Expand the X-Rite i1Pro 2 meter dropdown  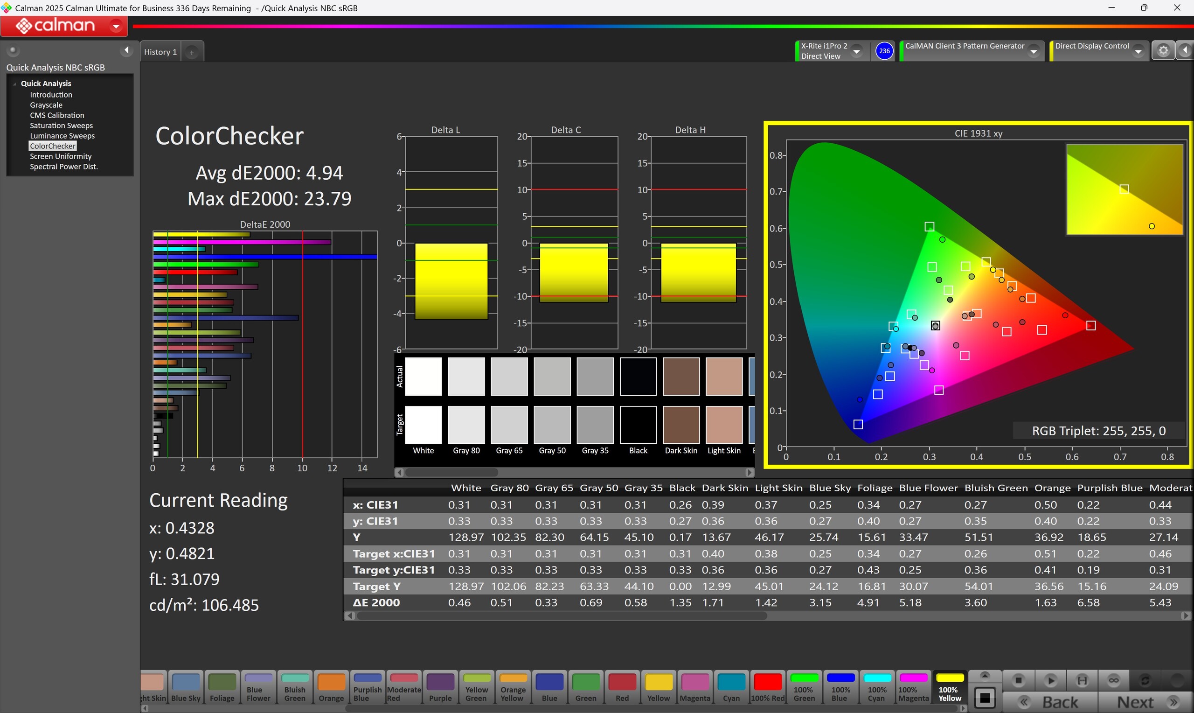pos(857,51)
